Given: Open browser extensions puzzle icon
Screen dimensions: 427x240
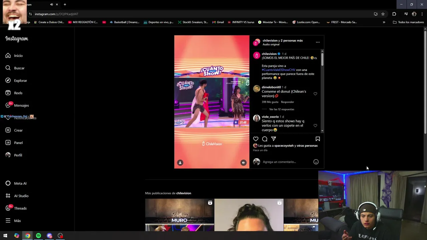Looking at the screenshot, I should 394,14.
